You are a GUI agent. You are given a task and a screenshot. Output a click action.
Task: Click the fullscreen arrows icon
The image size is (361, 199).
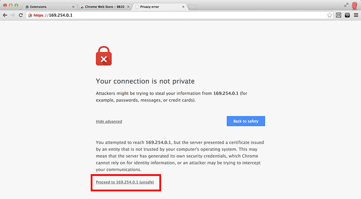(x=346, y=5)
